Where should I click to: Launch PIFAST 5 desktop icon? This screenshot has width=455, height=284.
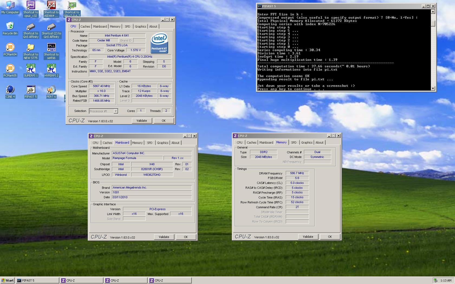[31, 92]
